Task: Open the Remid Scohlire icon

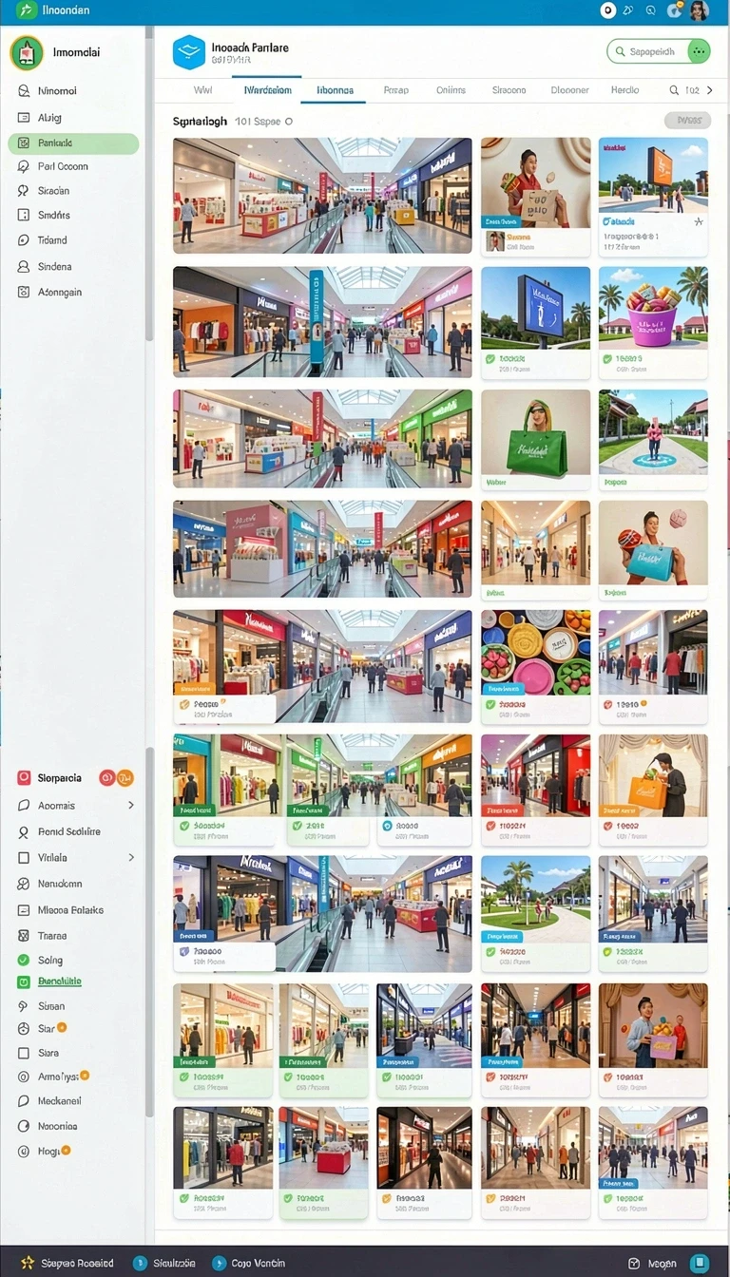Action: [24, 832]
